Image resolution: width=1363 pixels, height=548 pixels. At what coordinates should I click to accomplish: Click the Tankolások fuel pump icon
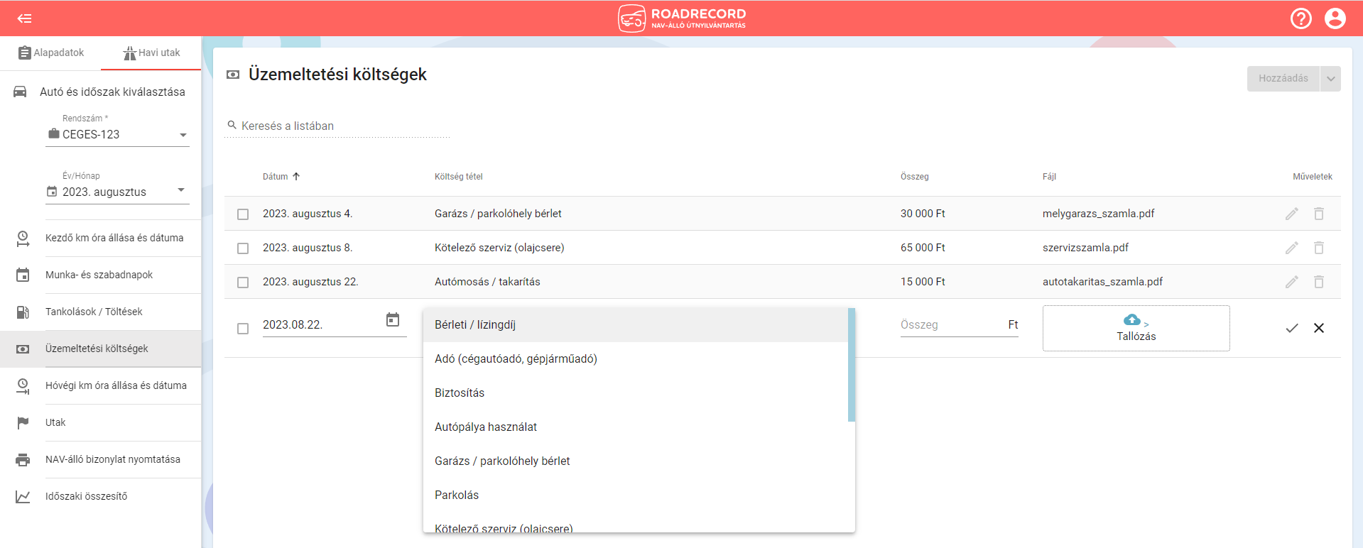coord(23,312)
